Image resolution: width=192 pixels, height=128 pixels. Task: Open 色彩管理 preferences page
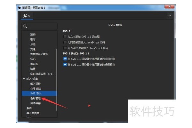coord(36,98)
